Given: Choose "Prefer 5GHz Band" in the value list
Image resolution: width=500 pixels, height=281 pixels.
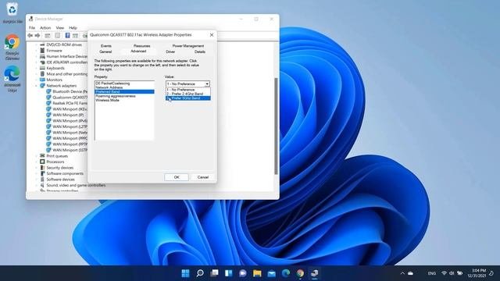Looking at the screenshot, I should pyautogui.click(x=187, y=98).
